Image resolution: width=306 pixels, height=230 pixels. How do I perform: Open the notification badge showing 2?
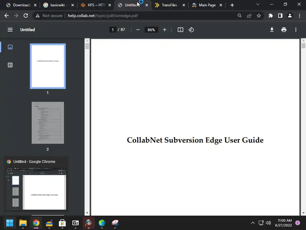(x=298, y=223)
